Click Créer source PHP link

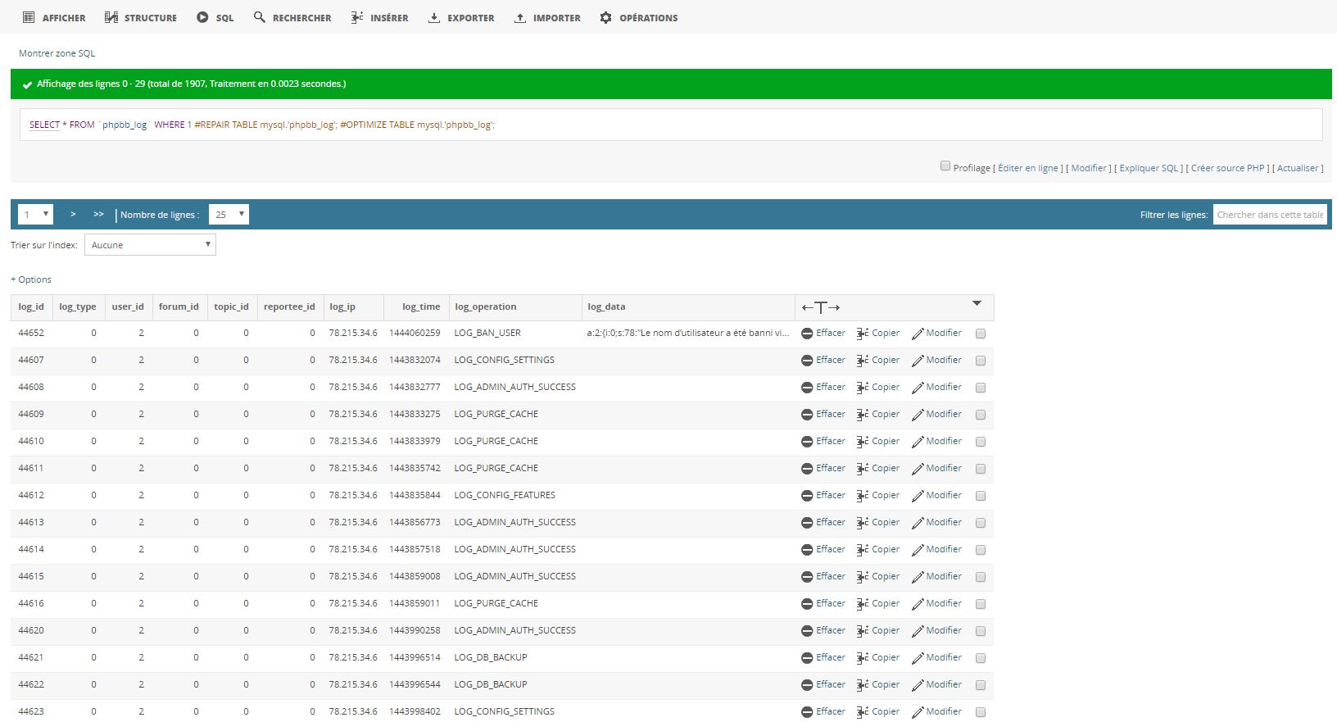(x=1228, y=168)
